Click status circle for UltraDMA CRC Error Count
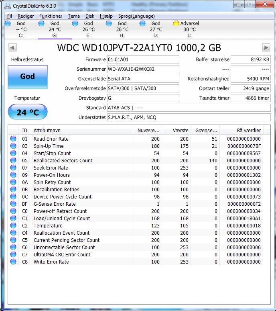The width and height of the screenshot is (276, 311). tap(13, 254)
